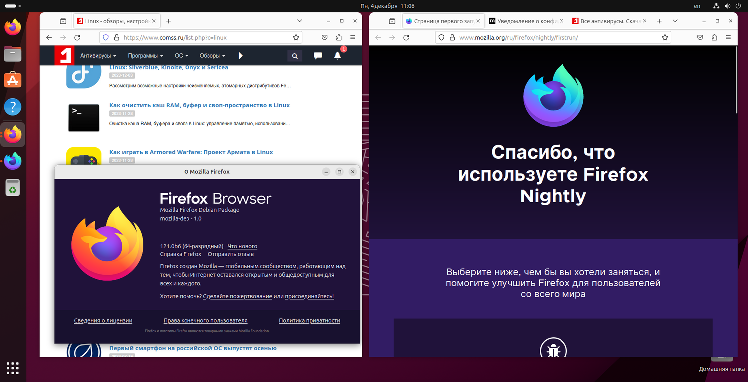
Task: Open Files from the Ubuntu dock
Action: click(13, 53)
